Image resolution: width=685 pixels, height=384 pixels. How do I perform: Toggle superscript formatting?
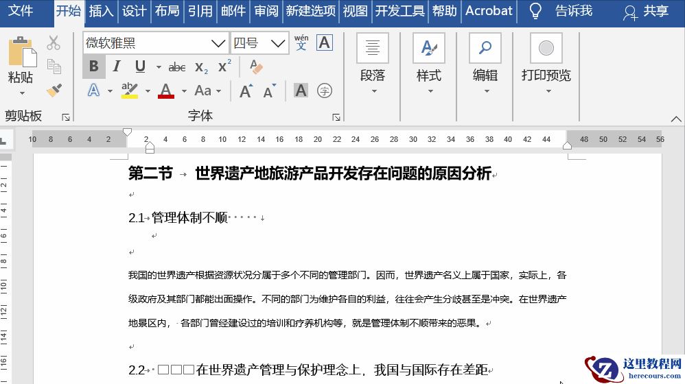(x=224, y=67)
